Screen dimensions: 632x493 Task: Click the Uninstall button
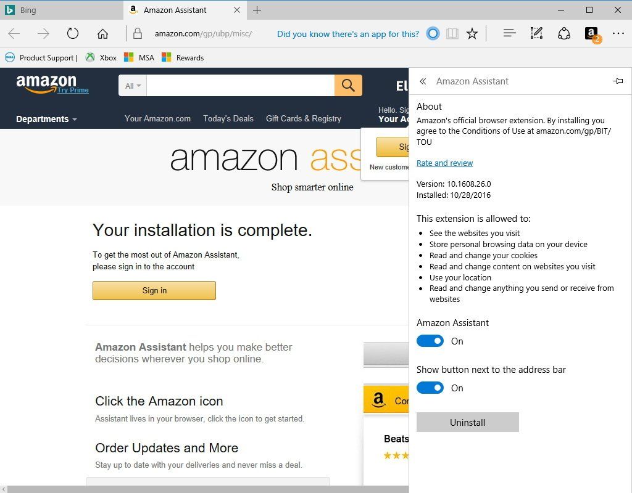coord(467,423)
